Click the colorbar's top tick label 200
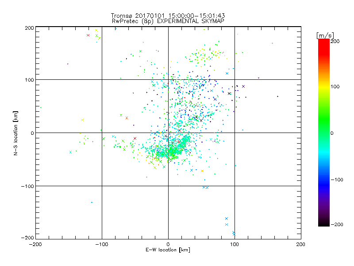 [x=335, y=41]
